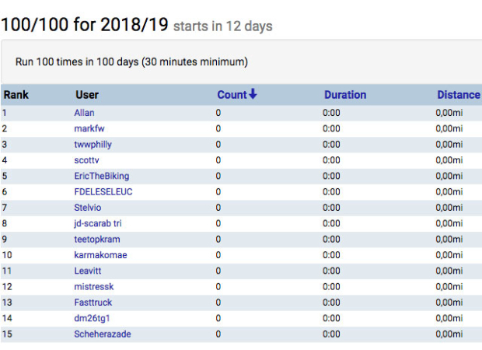This screenshot has height=350, width=482.
Task: Click the Count column header
Action: click(231, 95)
